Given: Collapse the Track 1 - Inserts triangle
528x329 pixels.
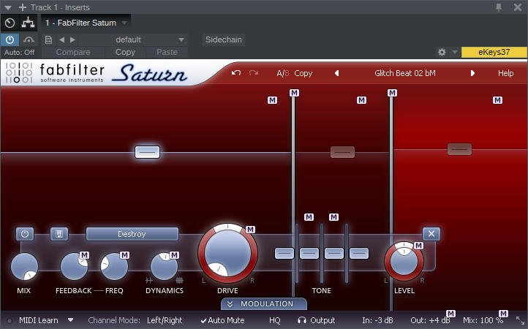Looking at the screenshot, I should [x=8, y=7].
